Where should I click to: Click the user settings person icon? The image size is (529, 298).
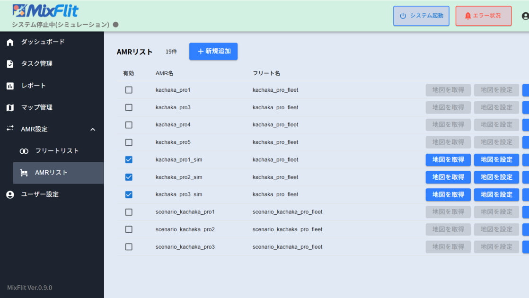coord(10,194)
